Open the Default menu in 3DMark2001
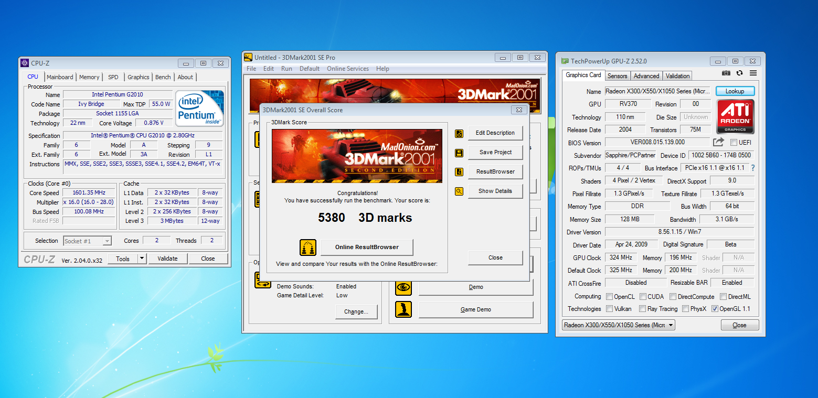Viewport: 818px width, 398px height. click(310, 69)
